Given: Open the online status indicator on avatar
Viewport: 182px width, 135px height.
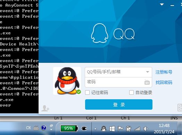Looking at the screenshot, I should tap(79, 92).
